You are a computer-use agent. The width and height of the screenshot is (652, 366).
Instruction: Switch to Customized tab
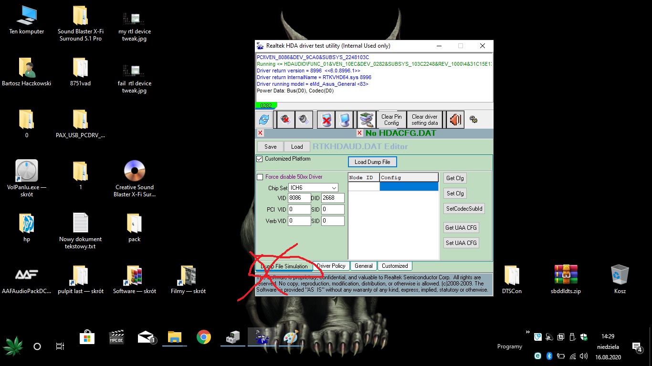[x=395, y=266]
